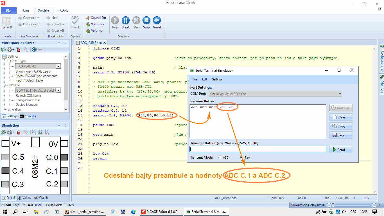The width and height of the screenshot is (384, 216).
Task: Open the Settings menu in Serial Terminal
Action: click(x=217, y=79)
